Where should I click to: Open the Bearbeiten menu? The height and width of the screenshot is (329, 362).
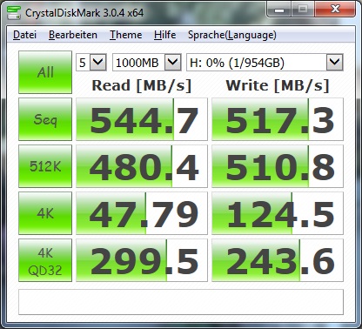pyautogui.click(x=73, y=35)
